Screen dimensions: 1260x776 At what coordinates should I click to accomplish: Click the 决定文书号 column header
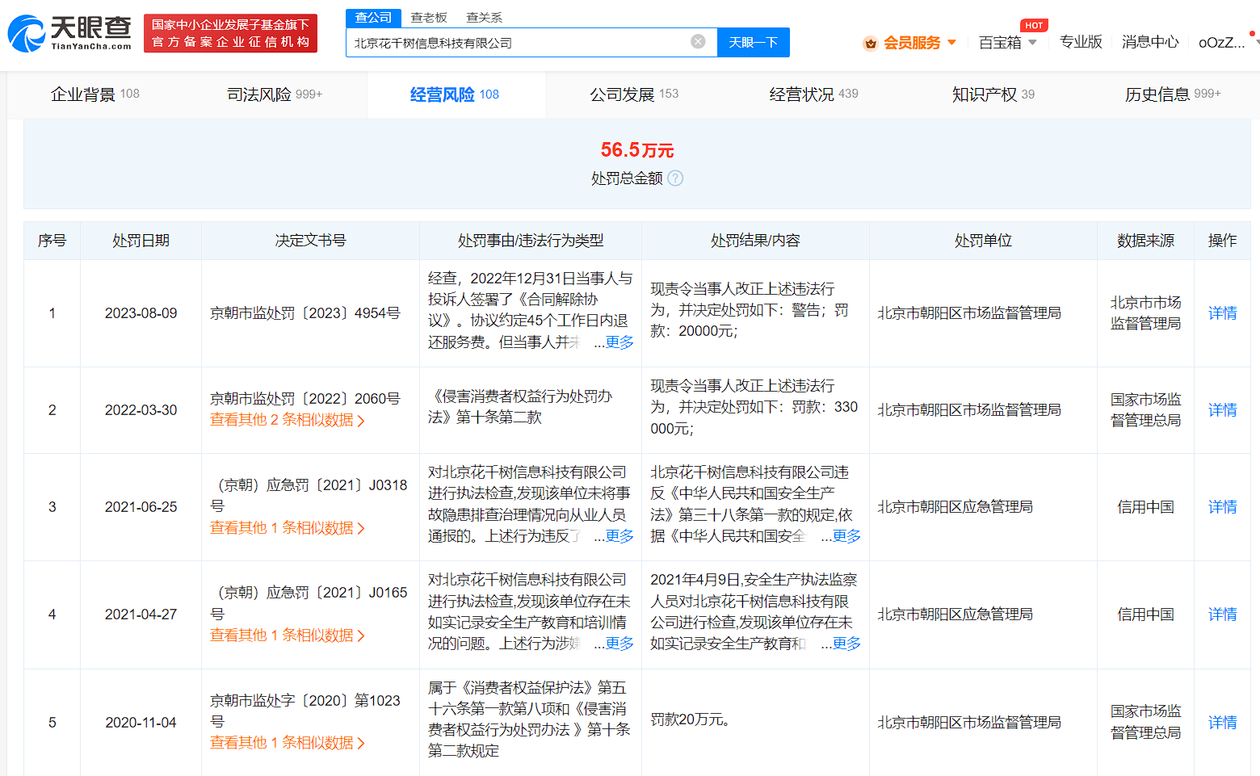311,241
